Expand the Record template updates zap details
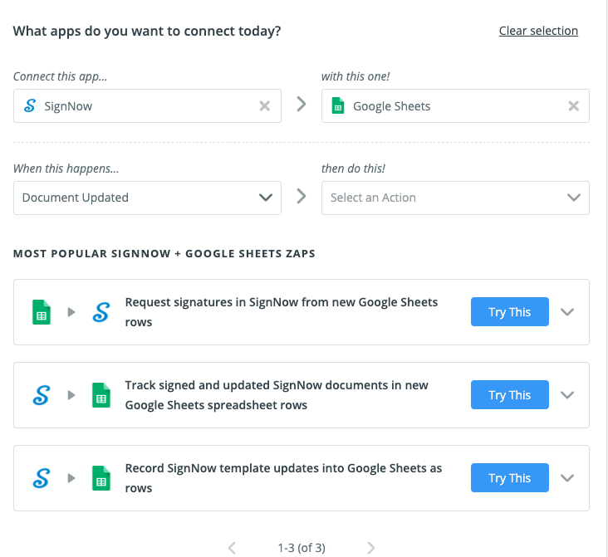 (567, 478)
